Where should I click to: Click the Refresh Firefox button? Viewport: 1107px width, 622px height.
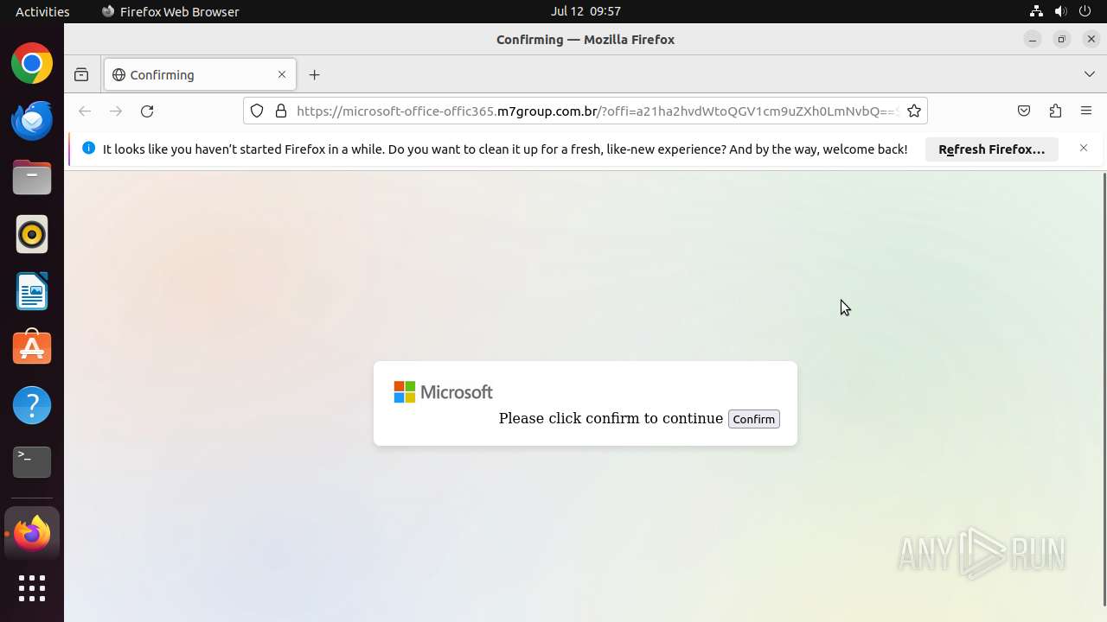(x=991, y=149)
